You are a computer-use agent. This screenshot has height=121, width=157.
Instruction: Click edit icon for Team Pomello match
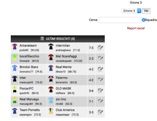click(x=100, y=112)
